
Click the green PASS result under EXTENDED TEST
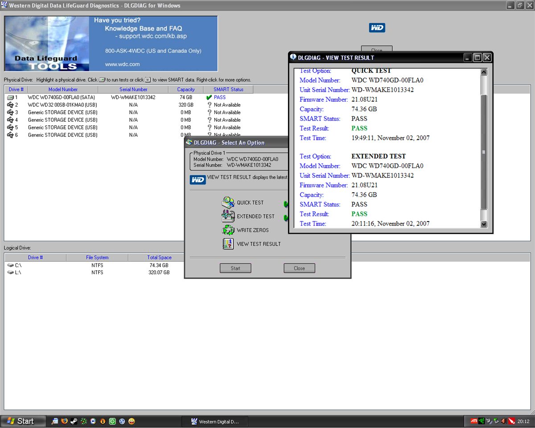point(359,214)
